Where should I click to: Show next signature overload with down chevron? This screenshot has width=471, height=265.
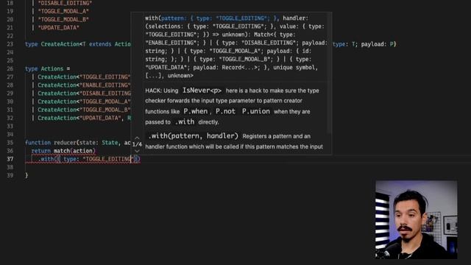click(137, 151)
